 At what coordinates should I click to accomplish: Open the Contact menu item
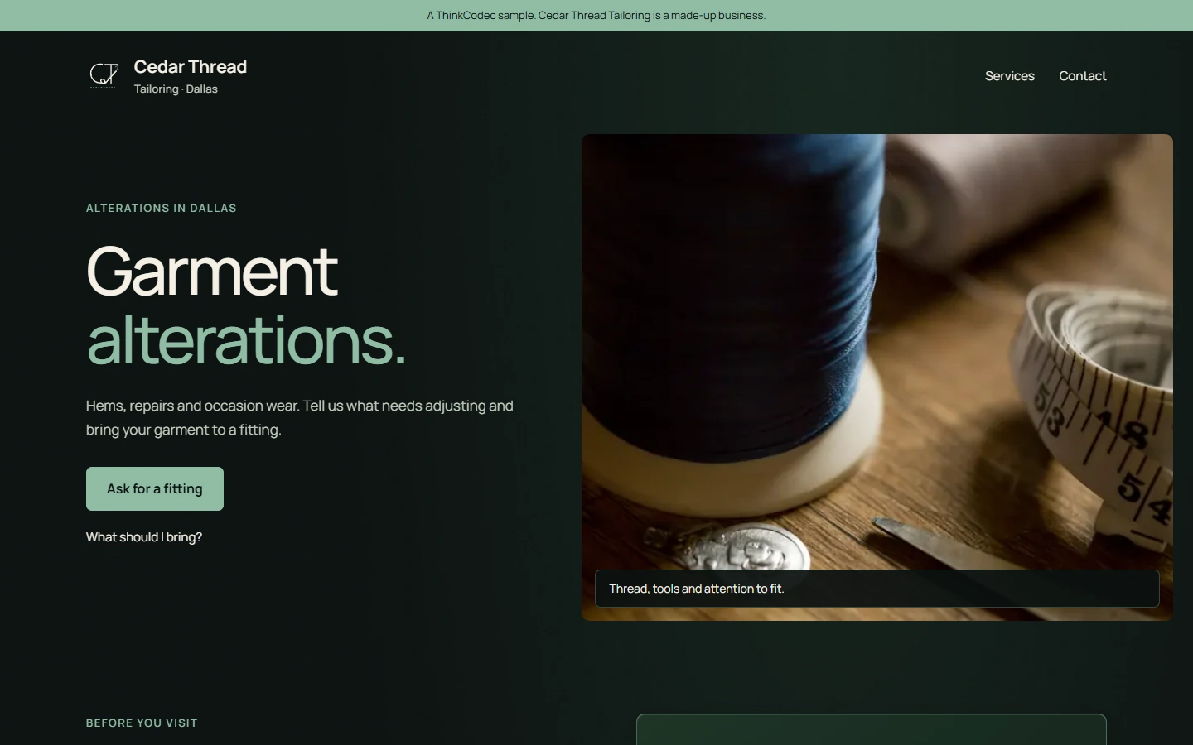(x=1082, y=76)
